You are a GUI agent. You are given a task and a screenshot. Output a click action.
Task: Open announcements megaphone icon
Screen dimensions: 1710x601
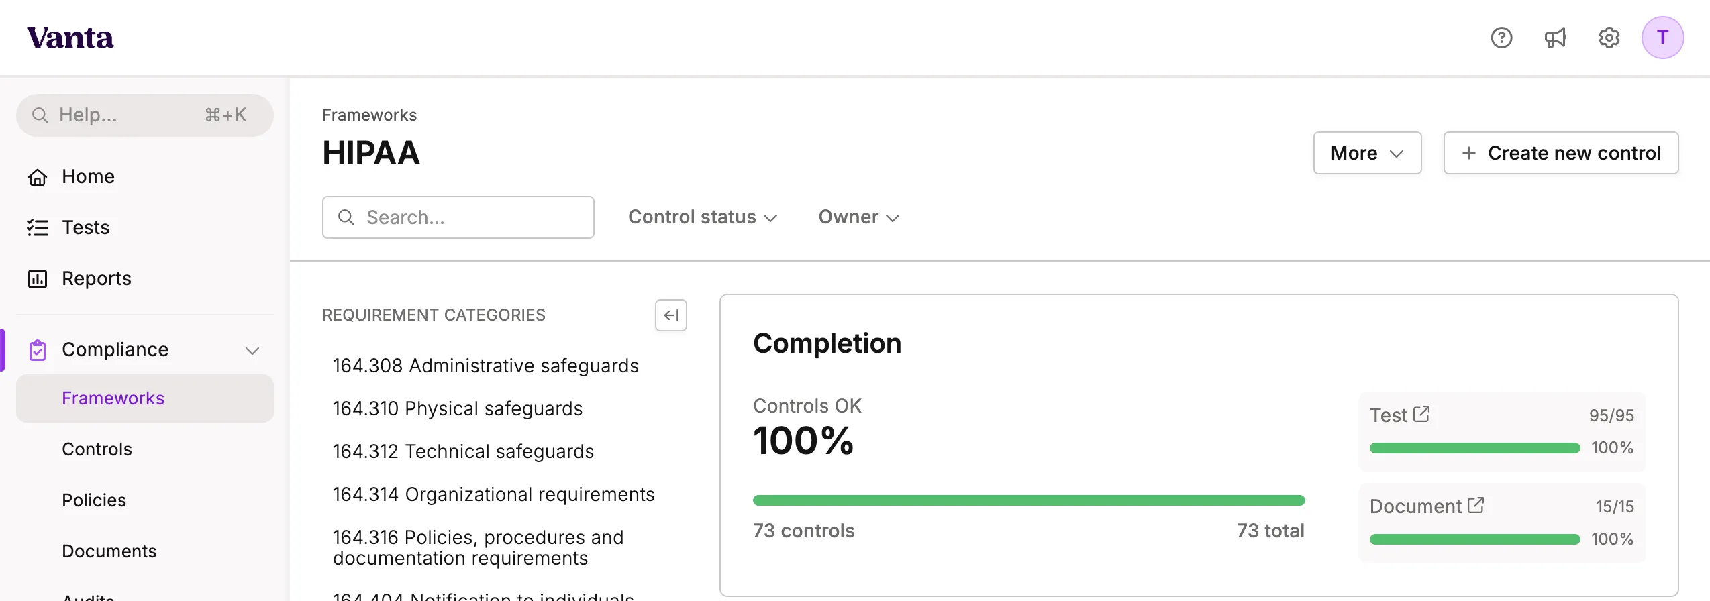click(x=1555, y=38)
